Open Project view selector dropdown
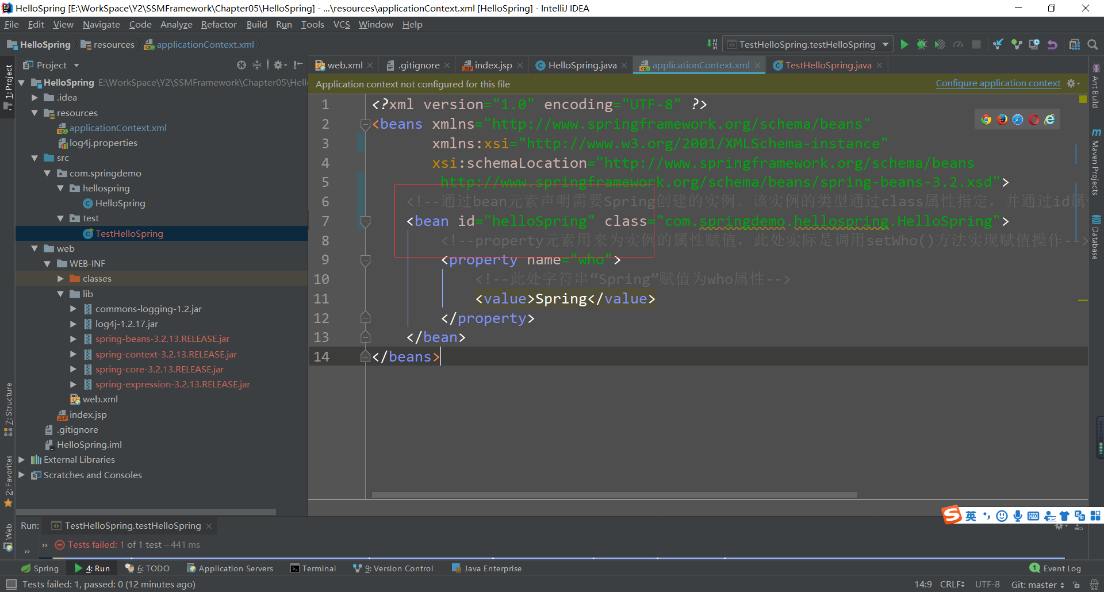 (x=51, y=65)
